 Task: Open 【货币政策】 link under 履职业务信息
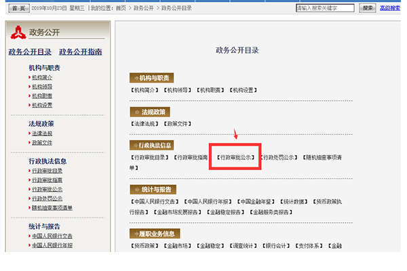click(146, 246)
